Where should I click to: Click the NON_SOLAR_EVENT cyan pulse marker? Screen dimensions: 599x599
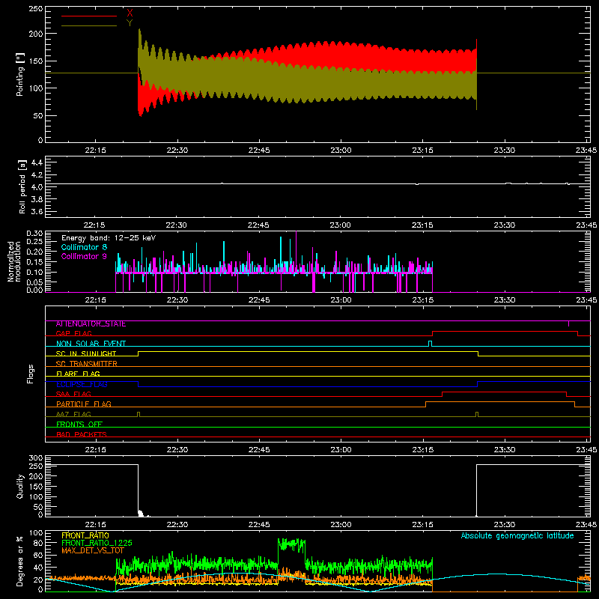tap(430, 344)
